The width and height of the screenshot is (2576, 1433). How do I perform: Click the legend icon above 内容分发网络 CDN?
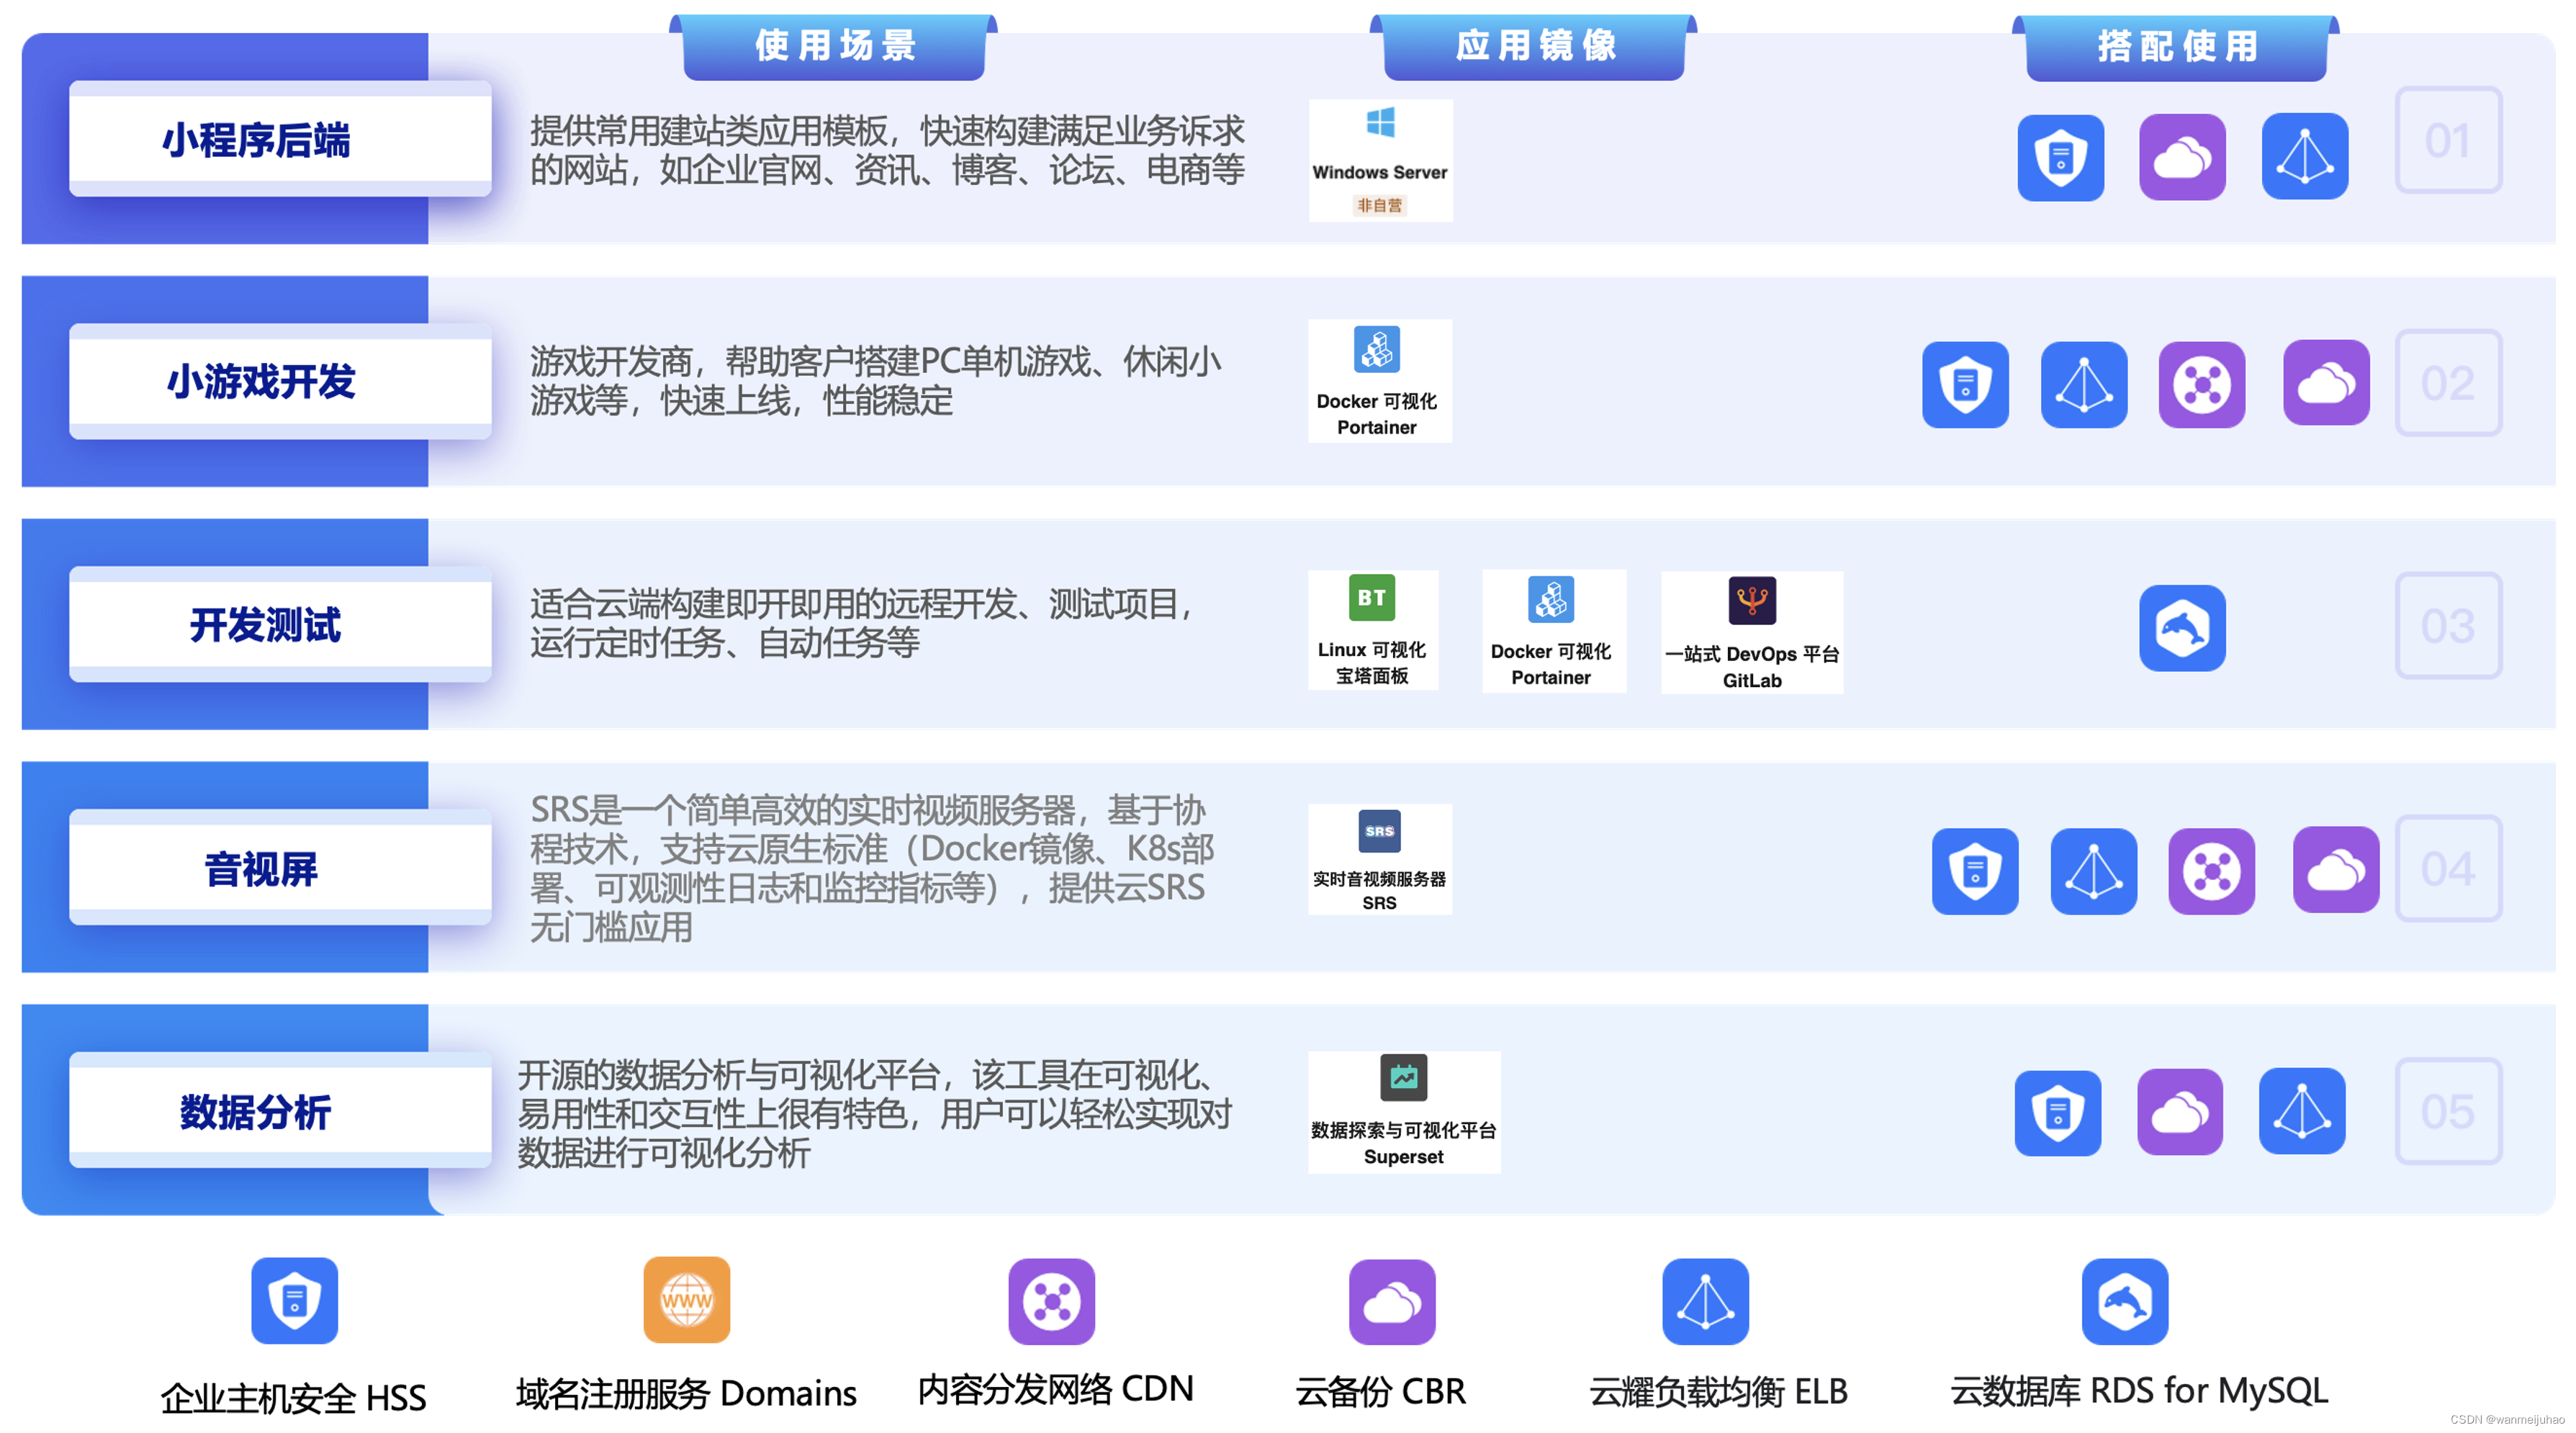coord(1052,1301)
